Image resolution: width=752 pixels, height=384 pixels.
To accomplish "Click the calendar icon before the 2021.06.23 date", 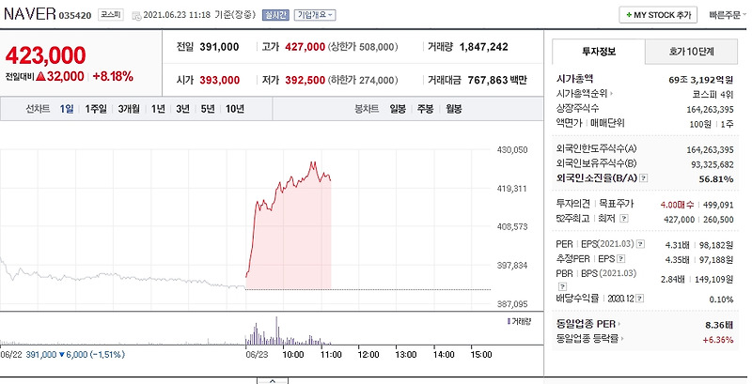I will (x=136, y=15).
